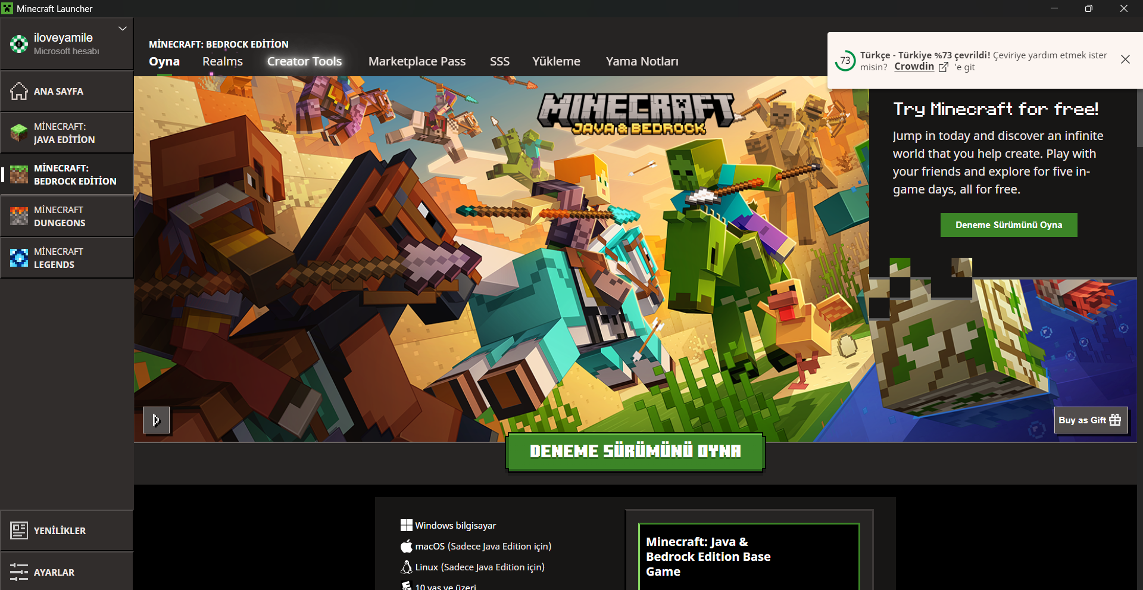Expand the account dropdown chevron
This screenshot has width=1143, height=590.
coord(123,29)
